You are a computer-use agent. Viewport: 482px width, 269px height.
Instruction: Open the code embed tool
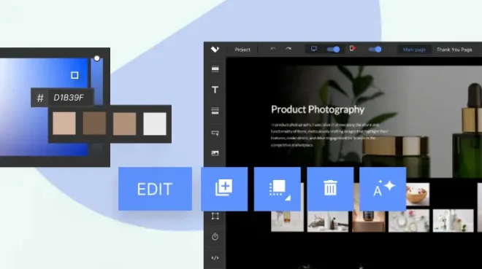215,258
